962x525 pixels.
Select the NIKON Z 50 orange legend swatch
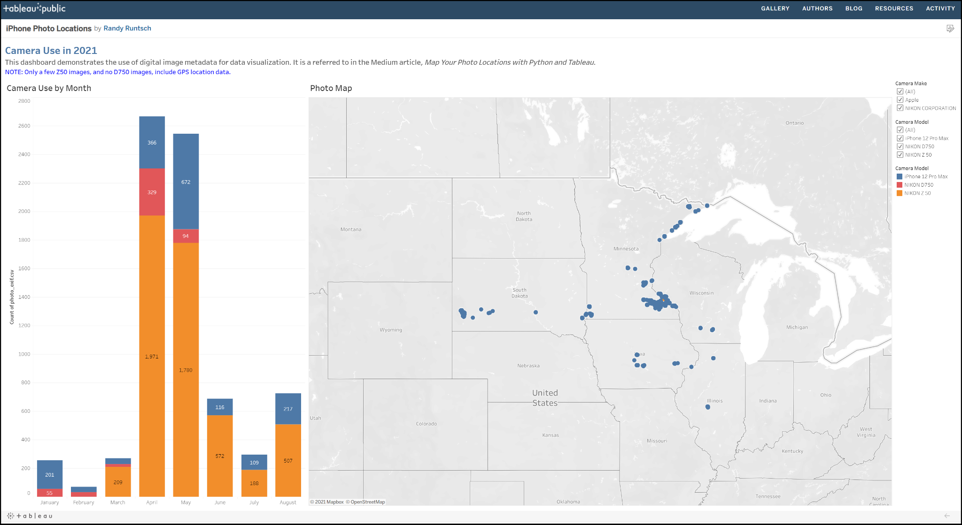(900, 193)
